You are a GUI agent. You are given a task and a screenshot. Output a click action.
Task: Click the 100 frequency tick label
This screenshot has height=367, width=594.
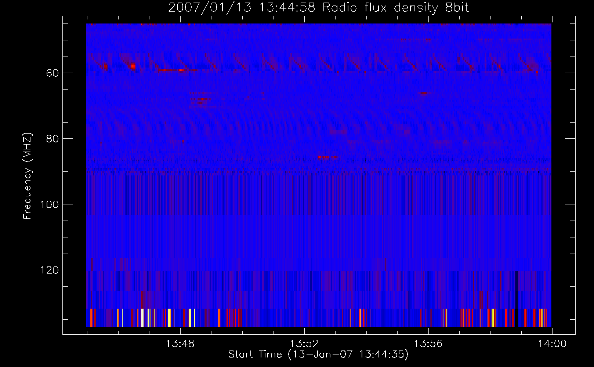tap(49, 204)
